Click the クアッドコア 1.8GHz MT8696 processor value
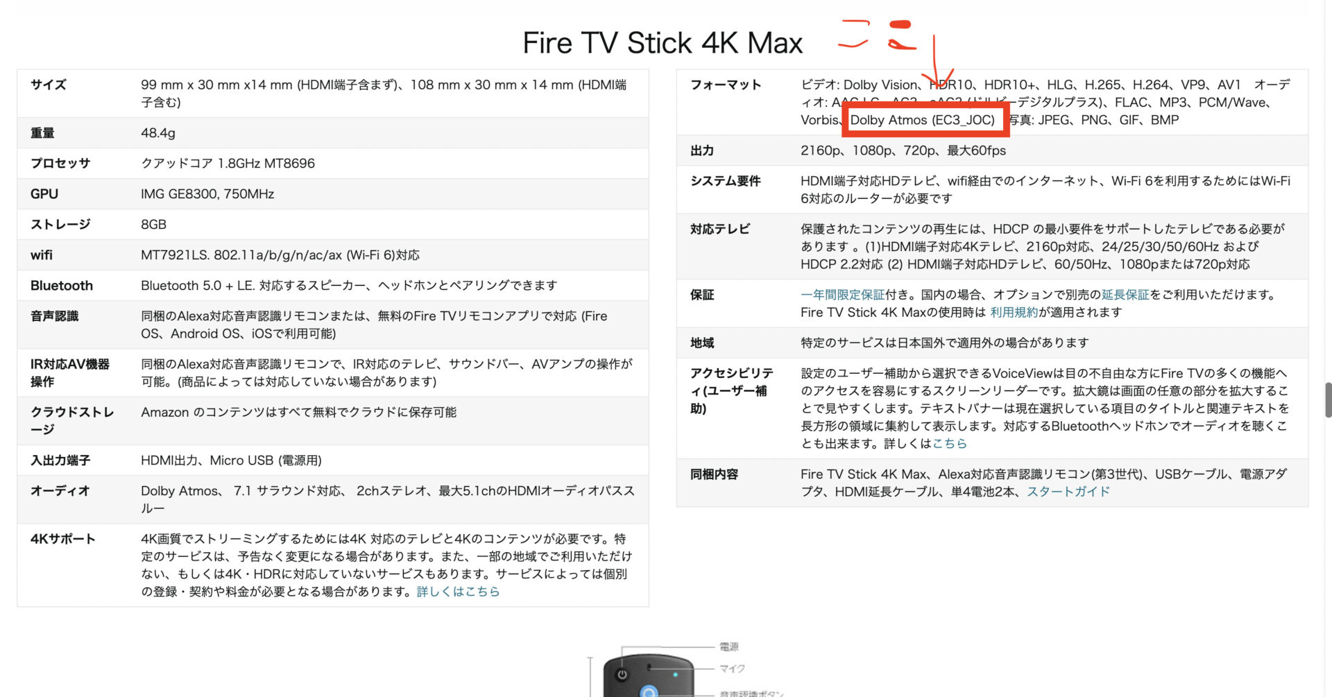The height and width of the screenshot is (697, 1332). 228,164
